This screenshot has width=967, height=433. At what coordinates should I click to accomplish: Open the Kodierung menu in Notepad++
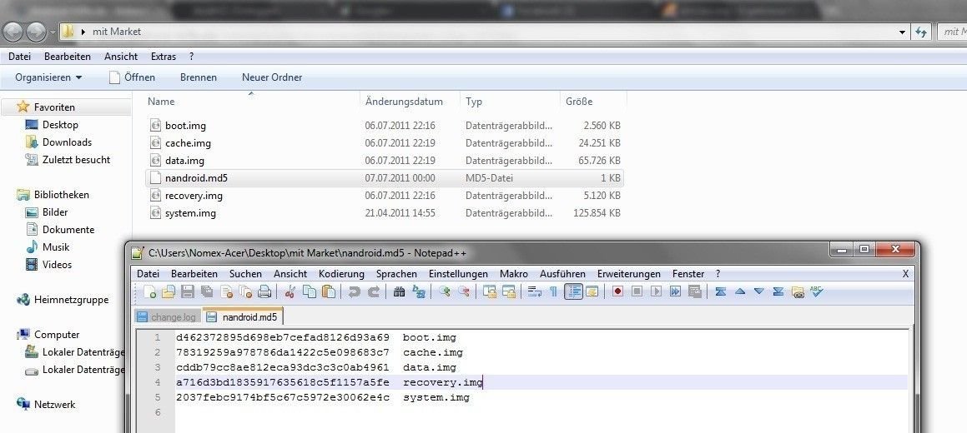point(341,274)
